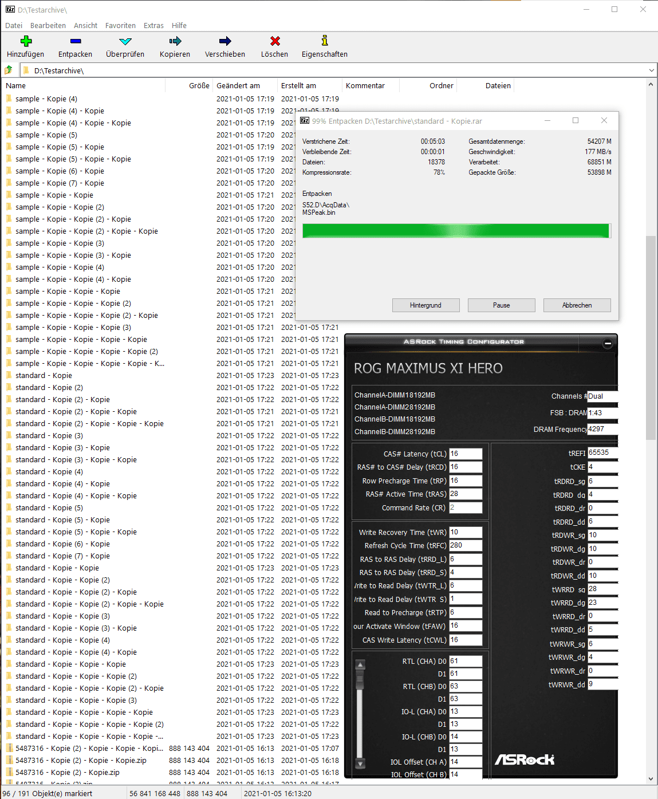Click the Überprüfen checkmark icon

click(125, 41)
